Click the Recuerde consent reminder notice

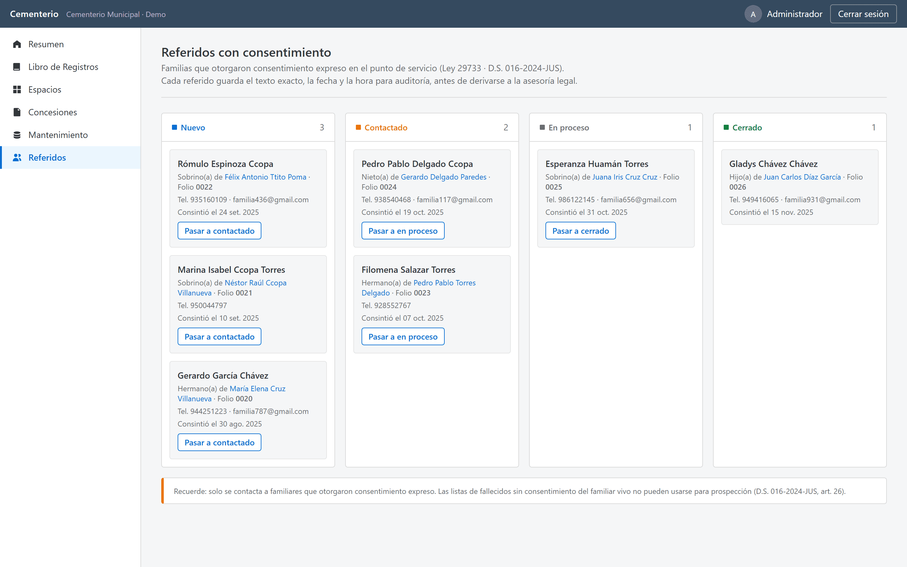tap(524, 490)
